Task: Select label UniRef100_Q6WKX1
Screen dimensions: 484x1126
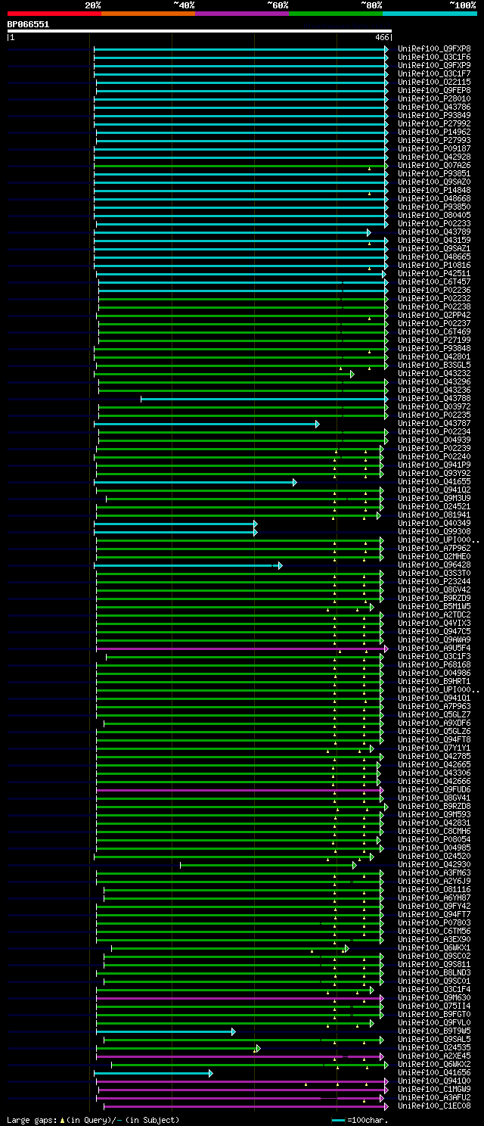Action: (x=434, y=947)
